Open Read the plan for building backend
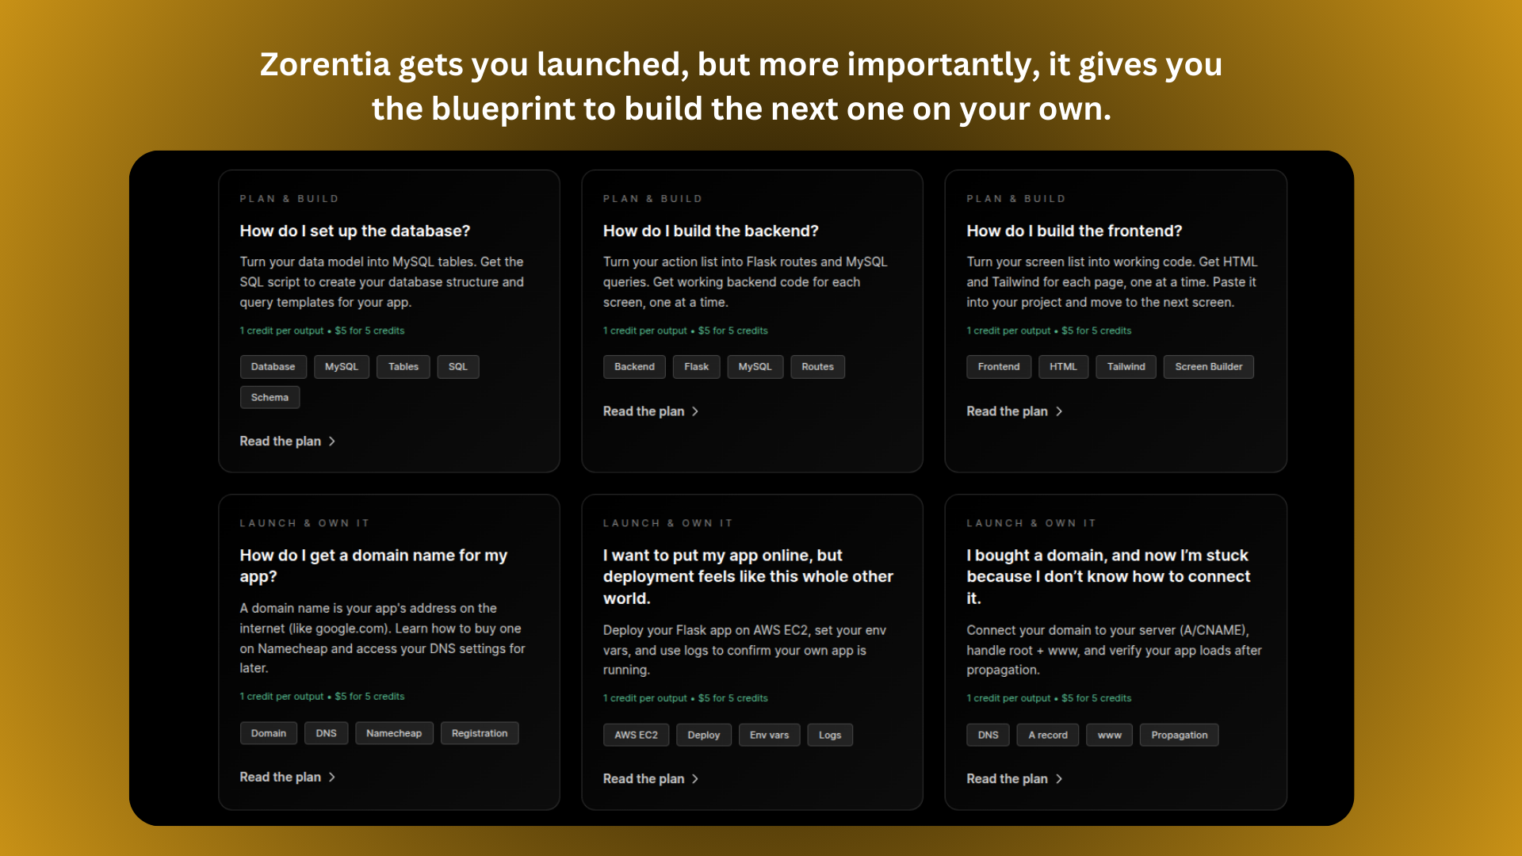The width and height of the screenshot is (1522, 856). 644,411
